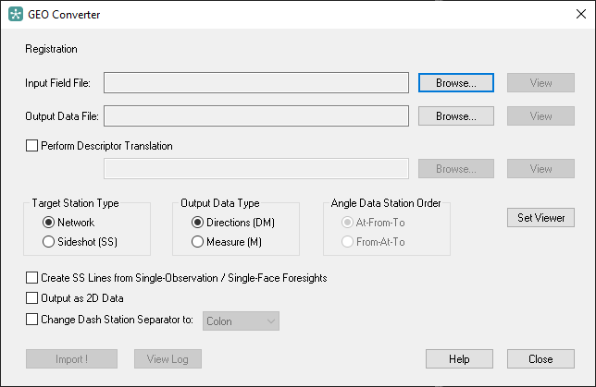596x387 pixels.
Task: Close the dialog with the X icon
Action: click(581, 14)
